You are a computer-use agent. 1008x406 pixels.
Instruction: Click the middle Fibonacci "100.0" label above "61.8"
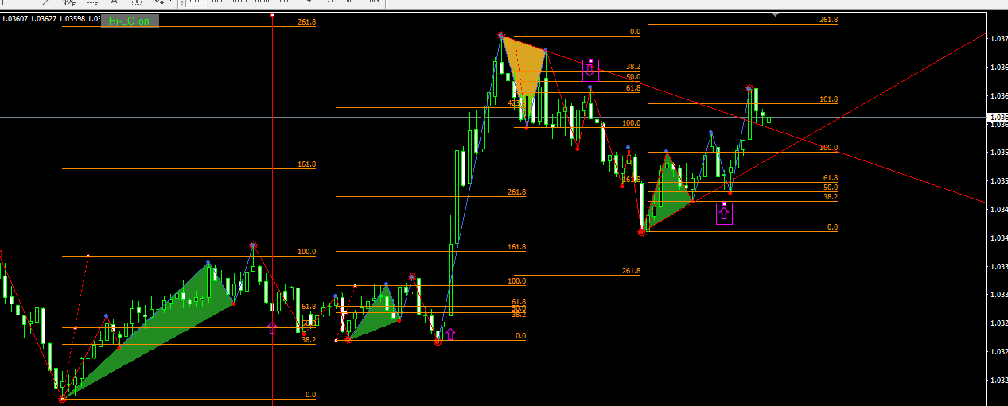tap(517, 281)
